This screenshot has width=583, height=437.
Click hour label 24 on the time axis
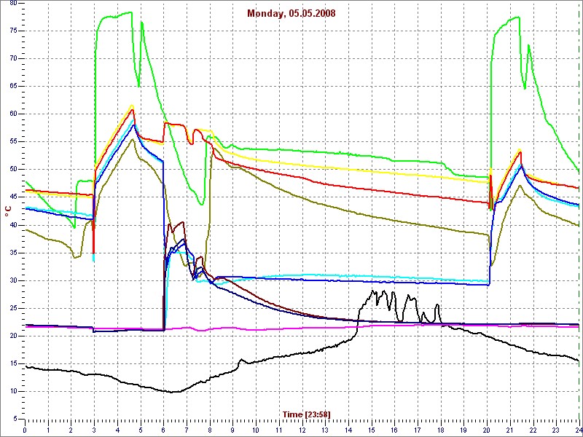579,430
